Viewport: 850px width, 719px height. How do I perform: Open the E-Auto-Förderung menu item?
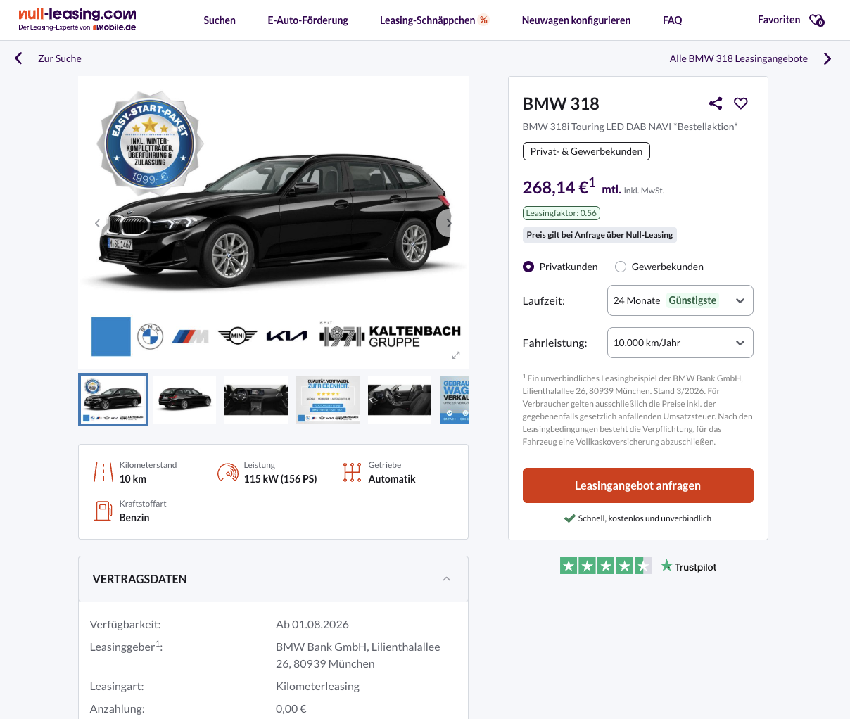307,20
